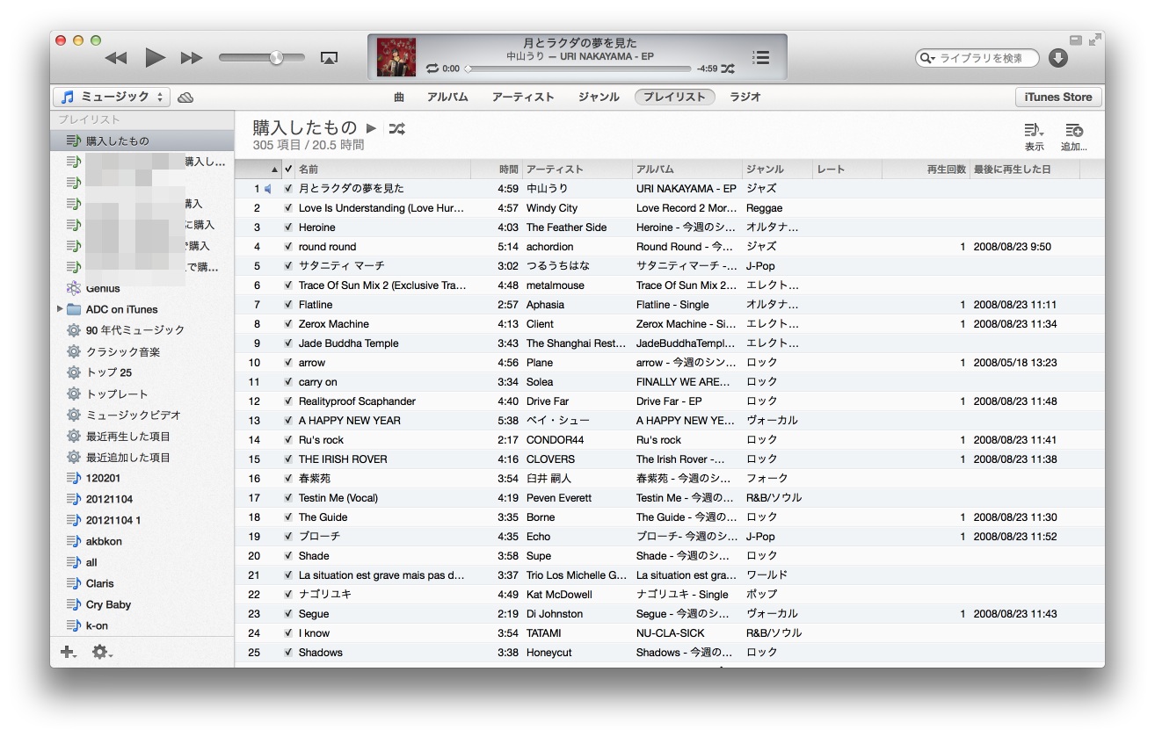Sort by the ジャンル column header

coord(777,169)
